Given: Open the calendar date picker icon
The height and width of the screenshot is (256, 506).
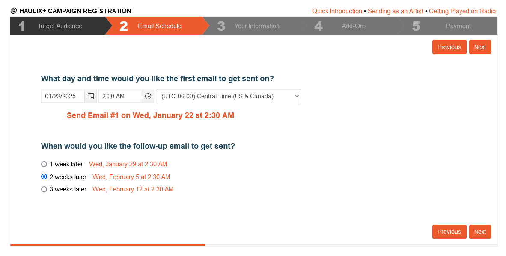Looking at the screenshot, I should (91, 96).
